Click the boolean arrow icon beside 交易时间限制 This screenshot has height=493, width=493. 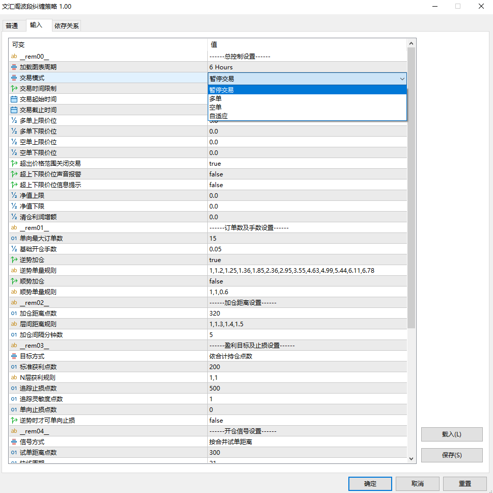14,89
